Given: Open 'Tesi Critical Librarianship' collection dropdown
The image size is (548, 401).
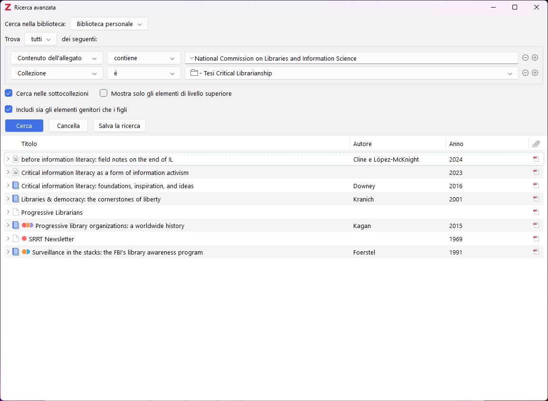Looking at the screenshot, I should (x=351, y=73).
